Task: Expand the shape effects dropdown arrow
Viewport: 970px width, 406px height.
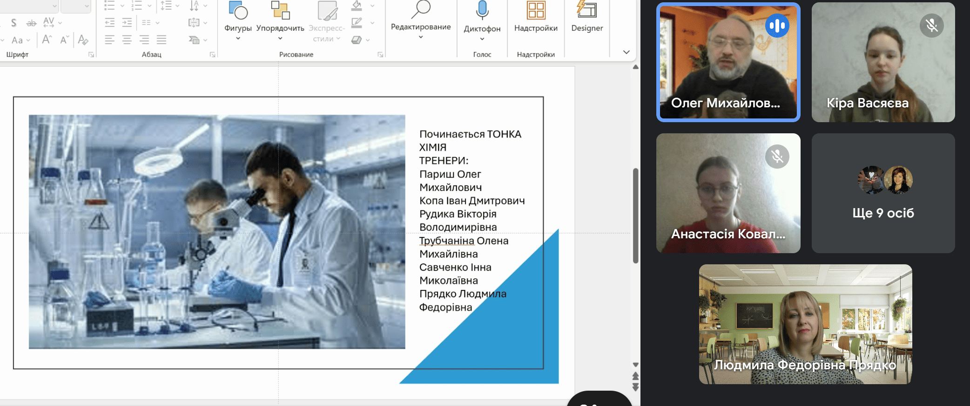Action: 368,40
